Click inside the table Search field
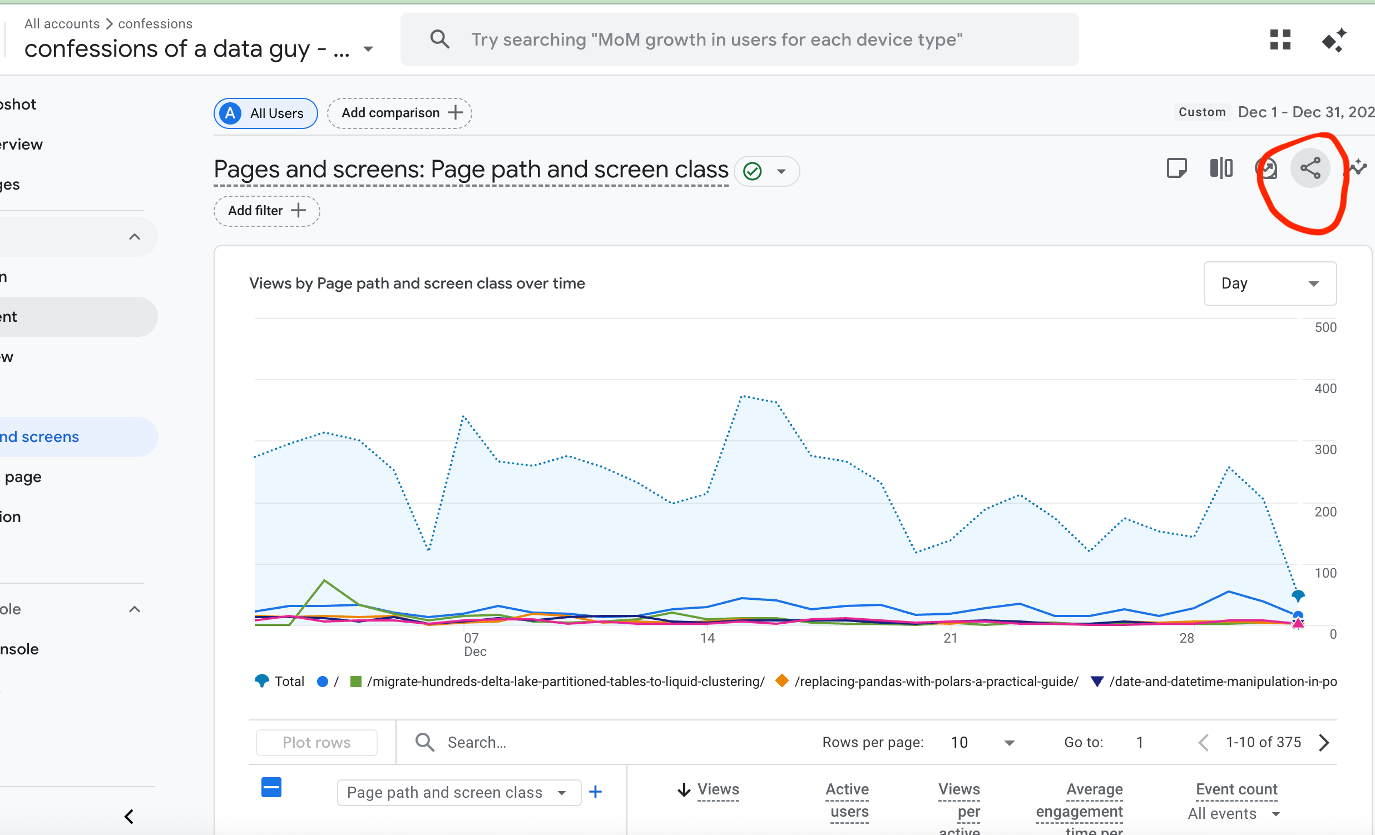The height and width of the screenshot is (835, 1375). tap(502, 742)
